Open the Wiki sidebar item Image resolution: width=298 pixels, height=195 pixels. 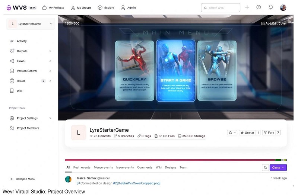[x=20, y=91]
